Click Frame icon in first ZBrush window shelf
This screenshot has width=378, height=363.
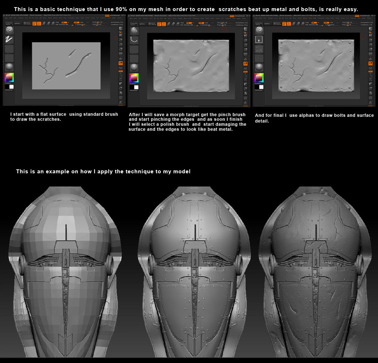coord(120,79)
